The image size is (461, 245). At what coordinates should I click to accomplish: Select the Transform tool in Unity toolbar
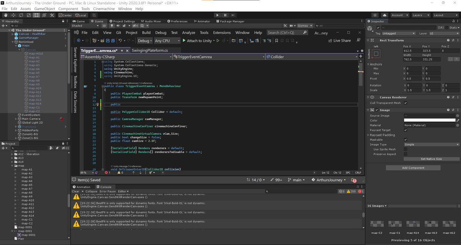click(44, 15)
